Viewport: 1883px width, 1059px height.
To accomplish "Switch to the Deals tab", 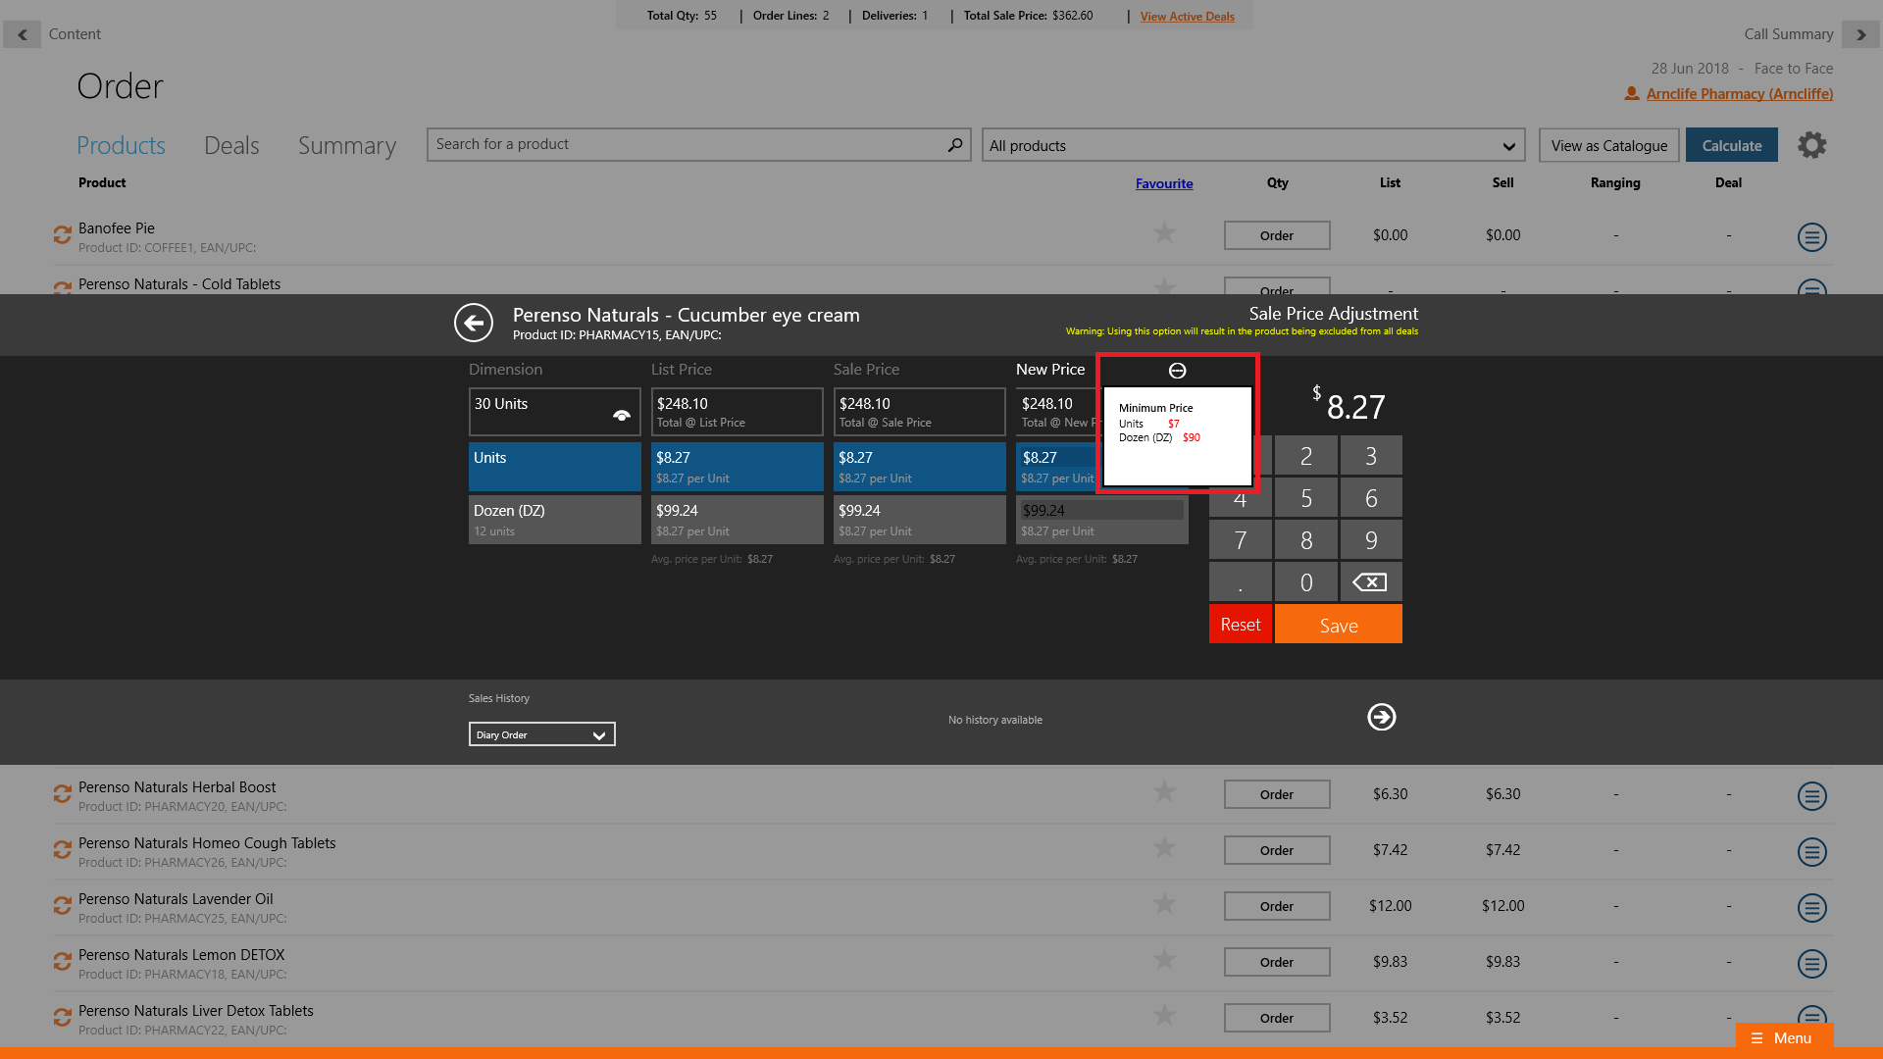I will click(231, 146).
